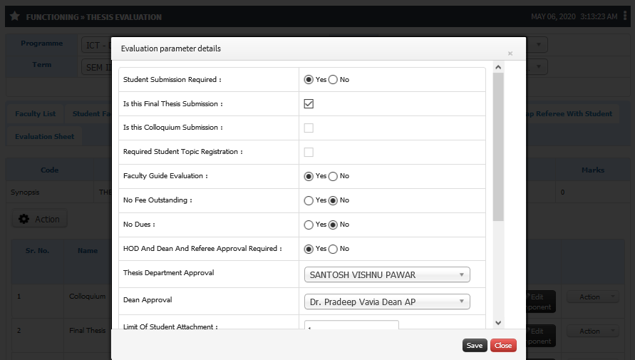
Task: Click Limit Of Student Attachment input field
Action: click(351, 325)
